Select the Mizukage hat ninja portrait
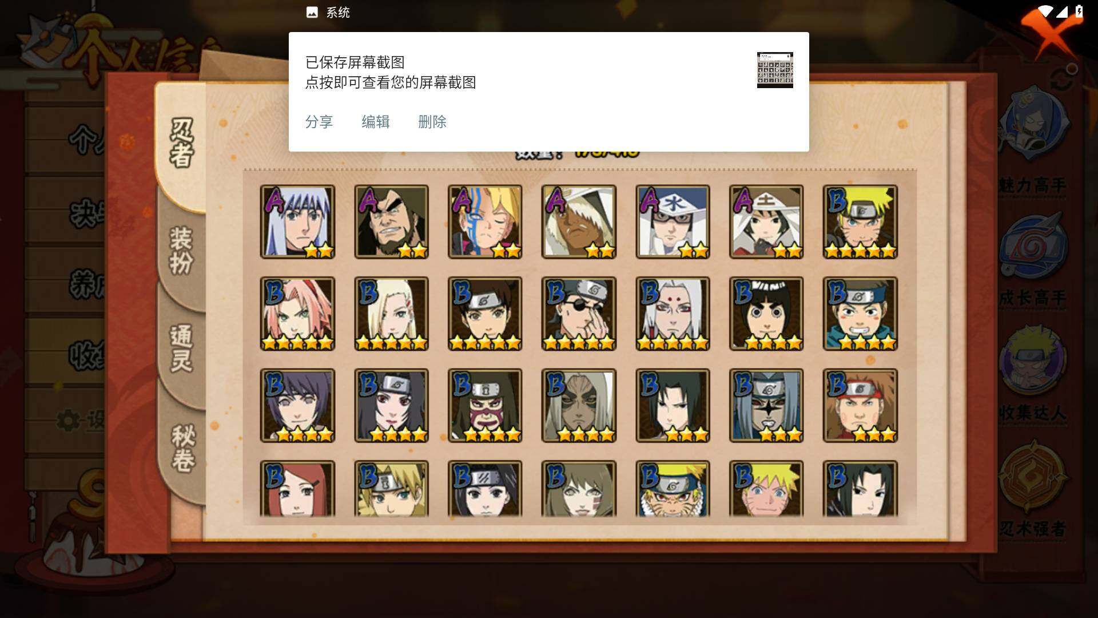1098x618 pixels. [x=673, y=221]
